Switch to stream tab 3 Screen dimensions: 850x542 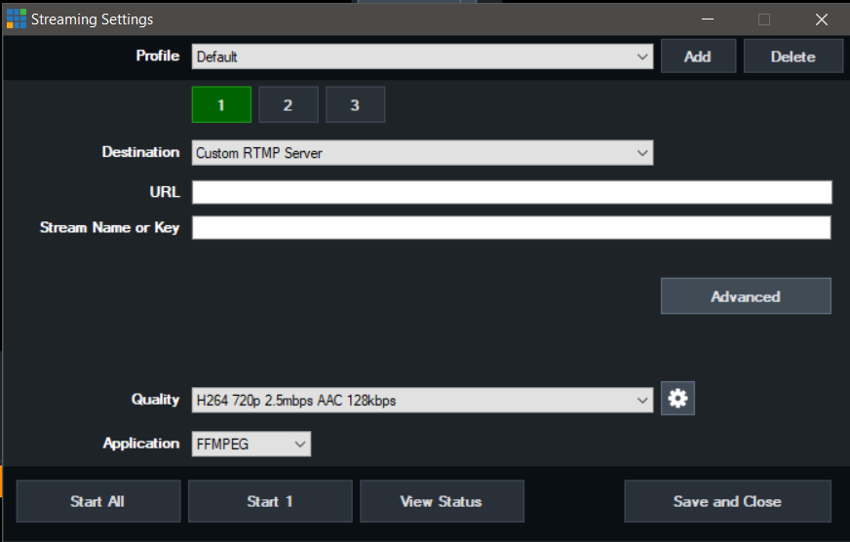click(356, 104)
